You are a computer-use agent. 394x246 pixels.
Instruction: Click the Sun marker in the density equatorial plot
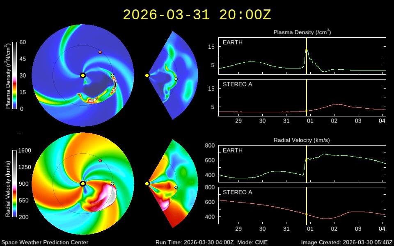click(83, 75)
